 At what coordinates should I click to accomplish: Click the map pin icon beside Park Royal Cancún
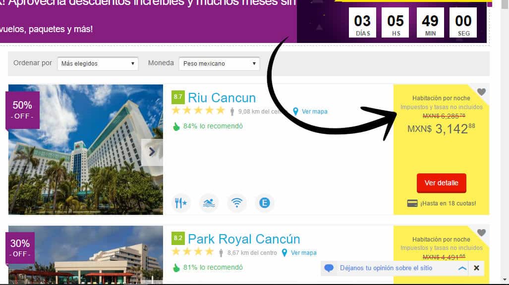284,253
